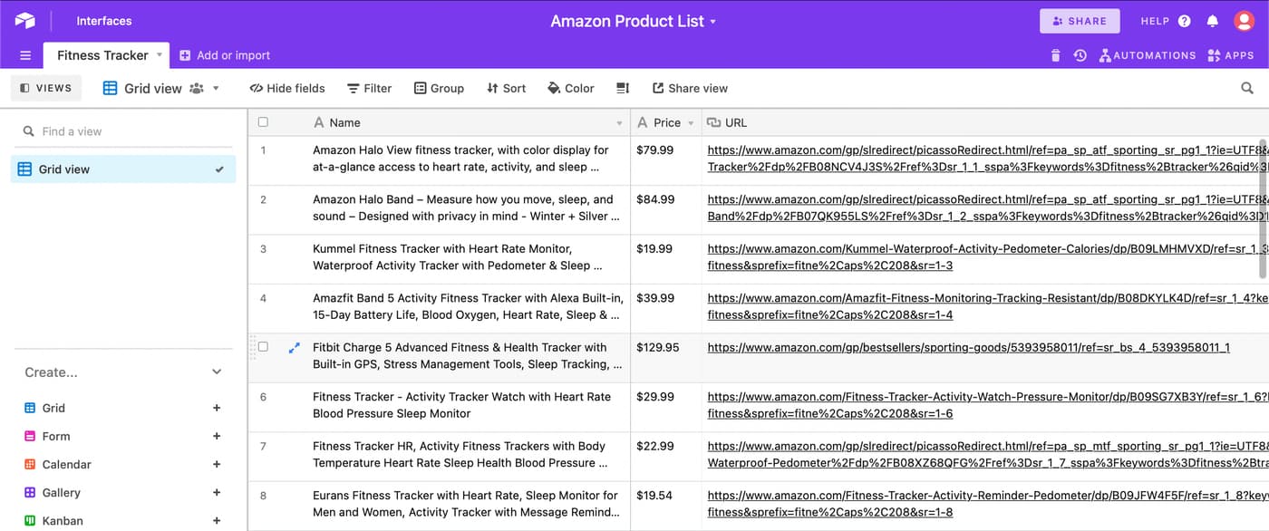Click the plus next to Grid
This screenshot has width=1269, height=531.
217,408
